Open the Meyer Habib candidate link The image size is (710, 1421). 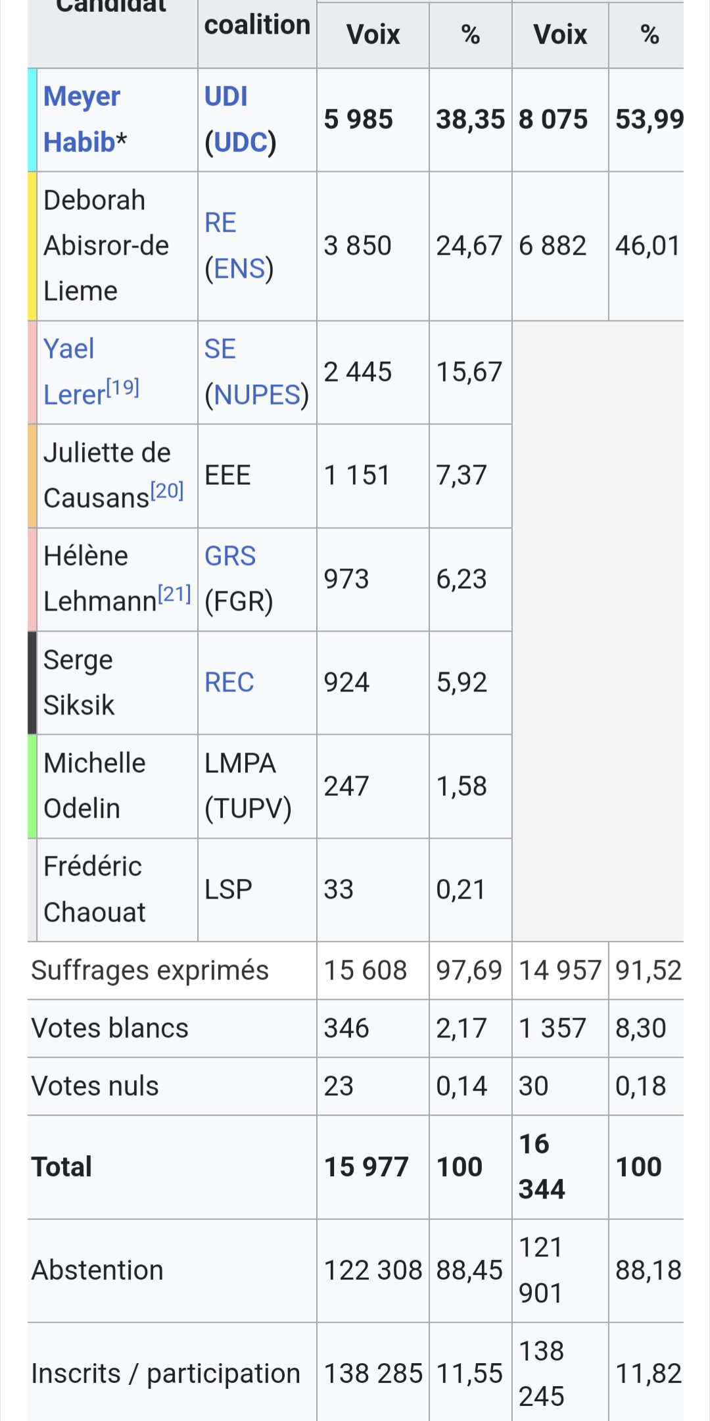[82, 119]
